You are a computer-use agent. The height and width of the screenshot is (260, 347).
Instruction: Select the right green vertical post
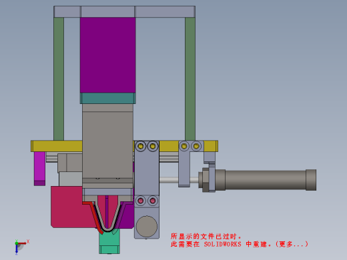[x=190, y=79]
